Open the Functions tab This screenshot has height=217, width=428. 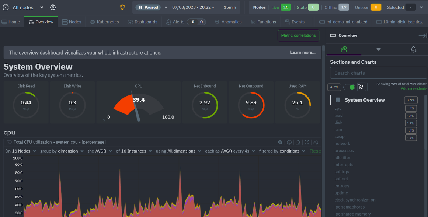[x=264, y=22]
